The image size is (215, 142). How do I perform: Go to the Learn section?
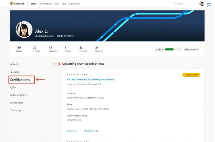(x=57, y=4)
